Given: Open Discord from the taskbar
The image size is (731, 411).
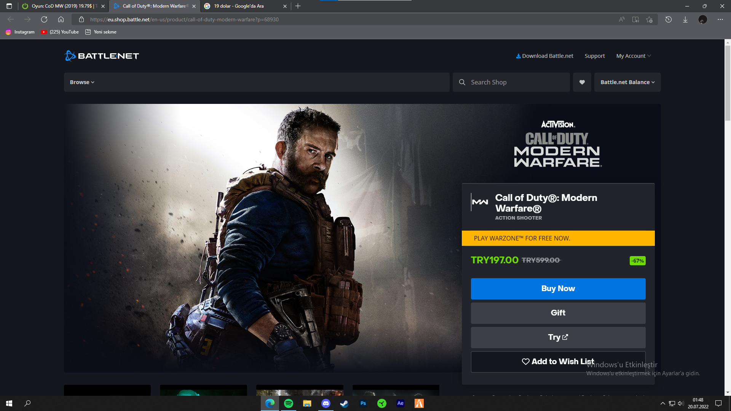Looking at the screenshot, I should (x=326, y=403).
